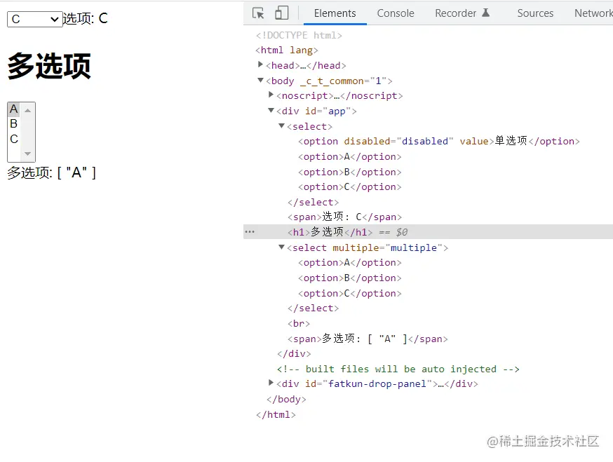
Task: Click the Recorder beaker icon
Action: (x=485, y=13)
